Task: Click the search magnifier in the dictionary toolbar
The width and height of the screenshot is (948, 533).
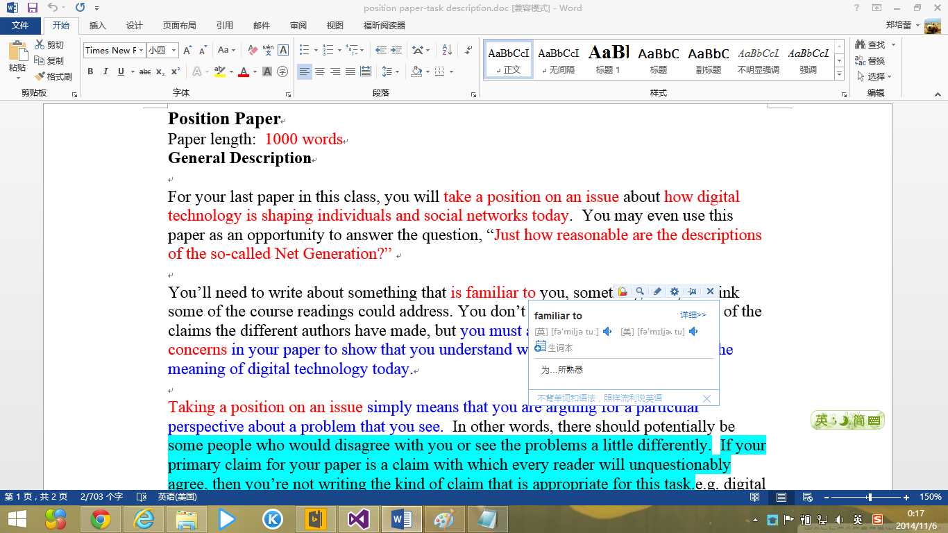Action: pos(640,291)
